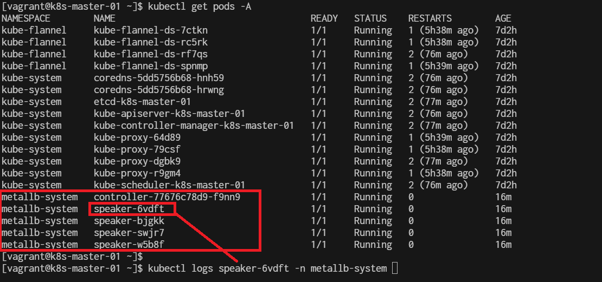Click coredns-5dd5756b68-hnh59 pod name
The width and height of the screenshot is (602, 282).
[x=159, y=78]
